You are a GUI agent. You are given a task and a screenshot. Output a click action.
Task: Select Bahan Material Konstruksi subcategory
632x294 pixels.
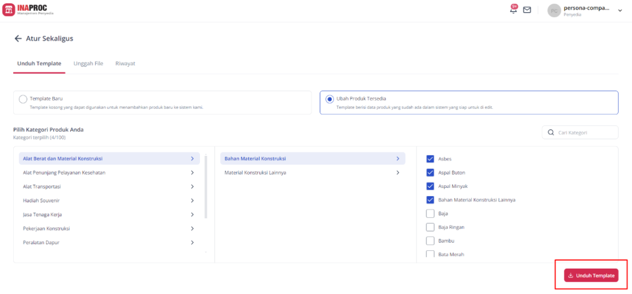click(x=313, y=159)
